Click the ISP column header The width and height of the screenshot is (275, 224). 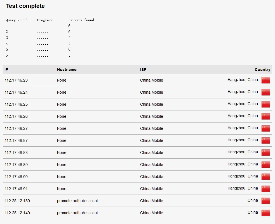(143, 70)
